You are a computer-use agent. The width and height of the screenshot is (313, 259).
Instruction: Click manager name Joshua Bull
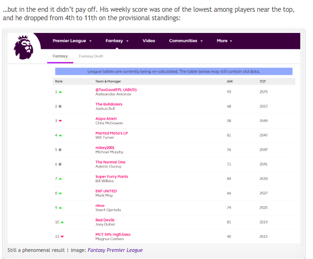tap(105, 109)
